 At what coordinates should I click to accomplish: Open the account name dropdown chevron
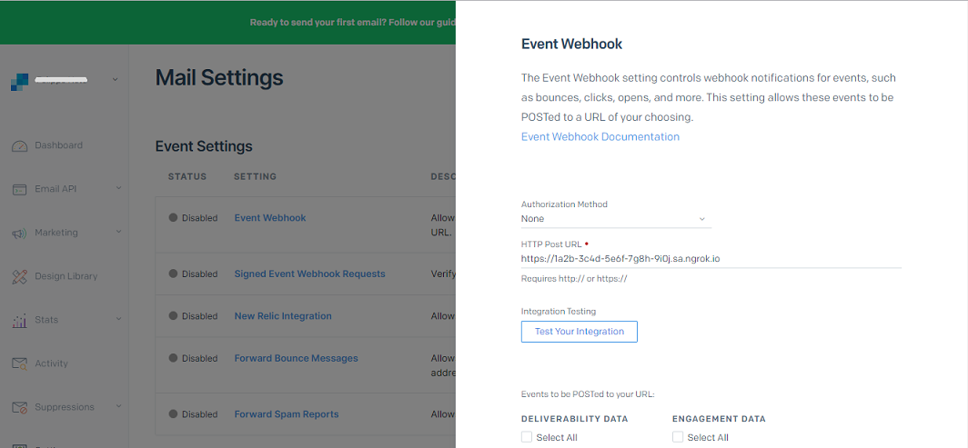(x=115, y=79)
